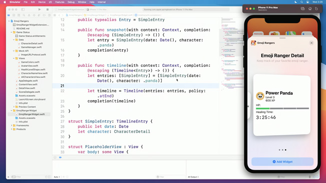Viewport: 326px width, 183px height.
Task: Collapse the Game Status folder
Action: (11, 32)
